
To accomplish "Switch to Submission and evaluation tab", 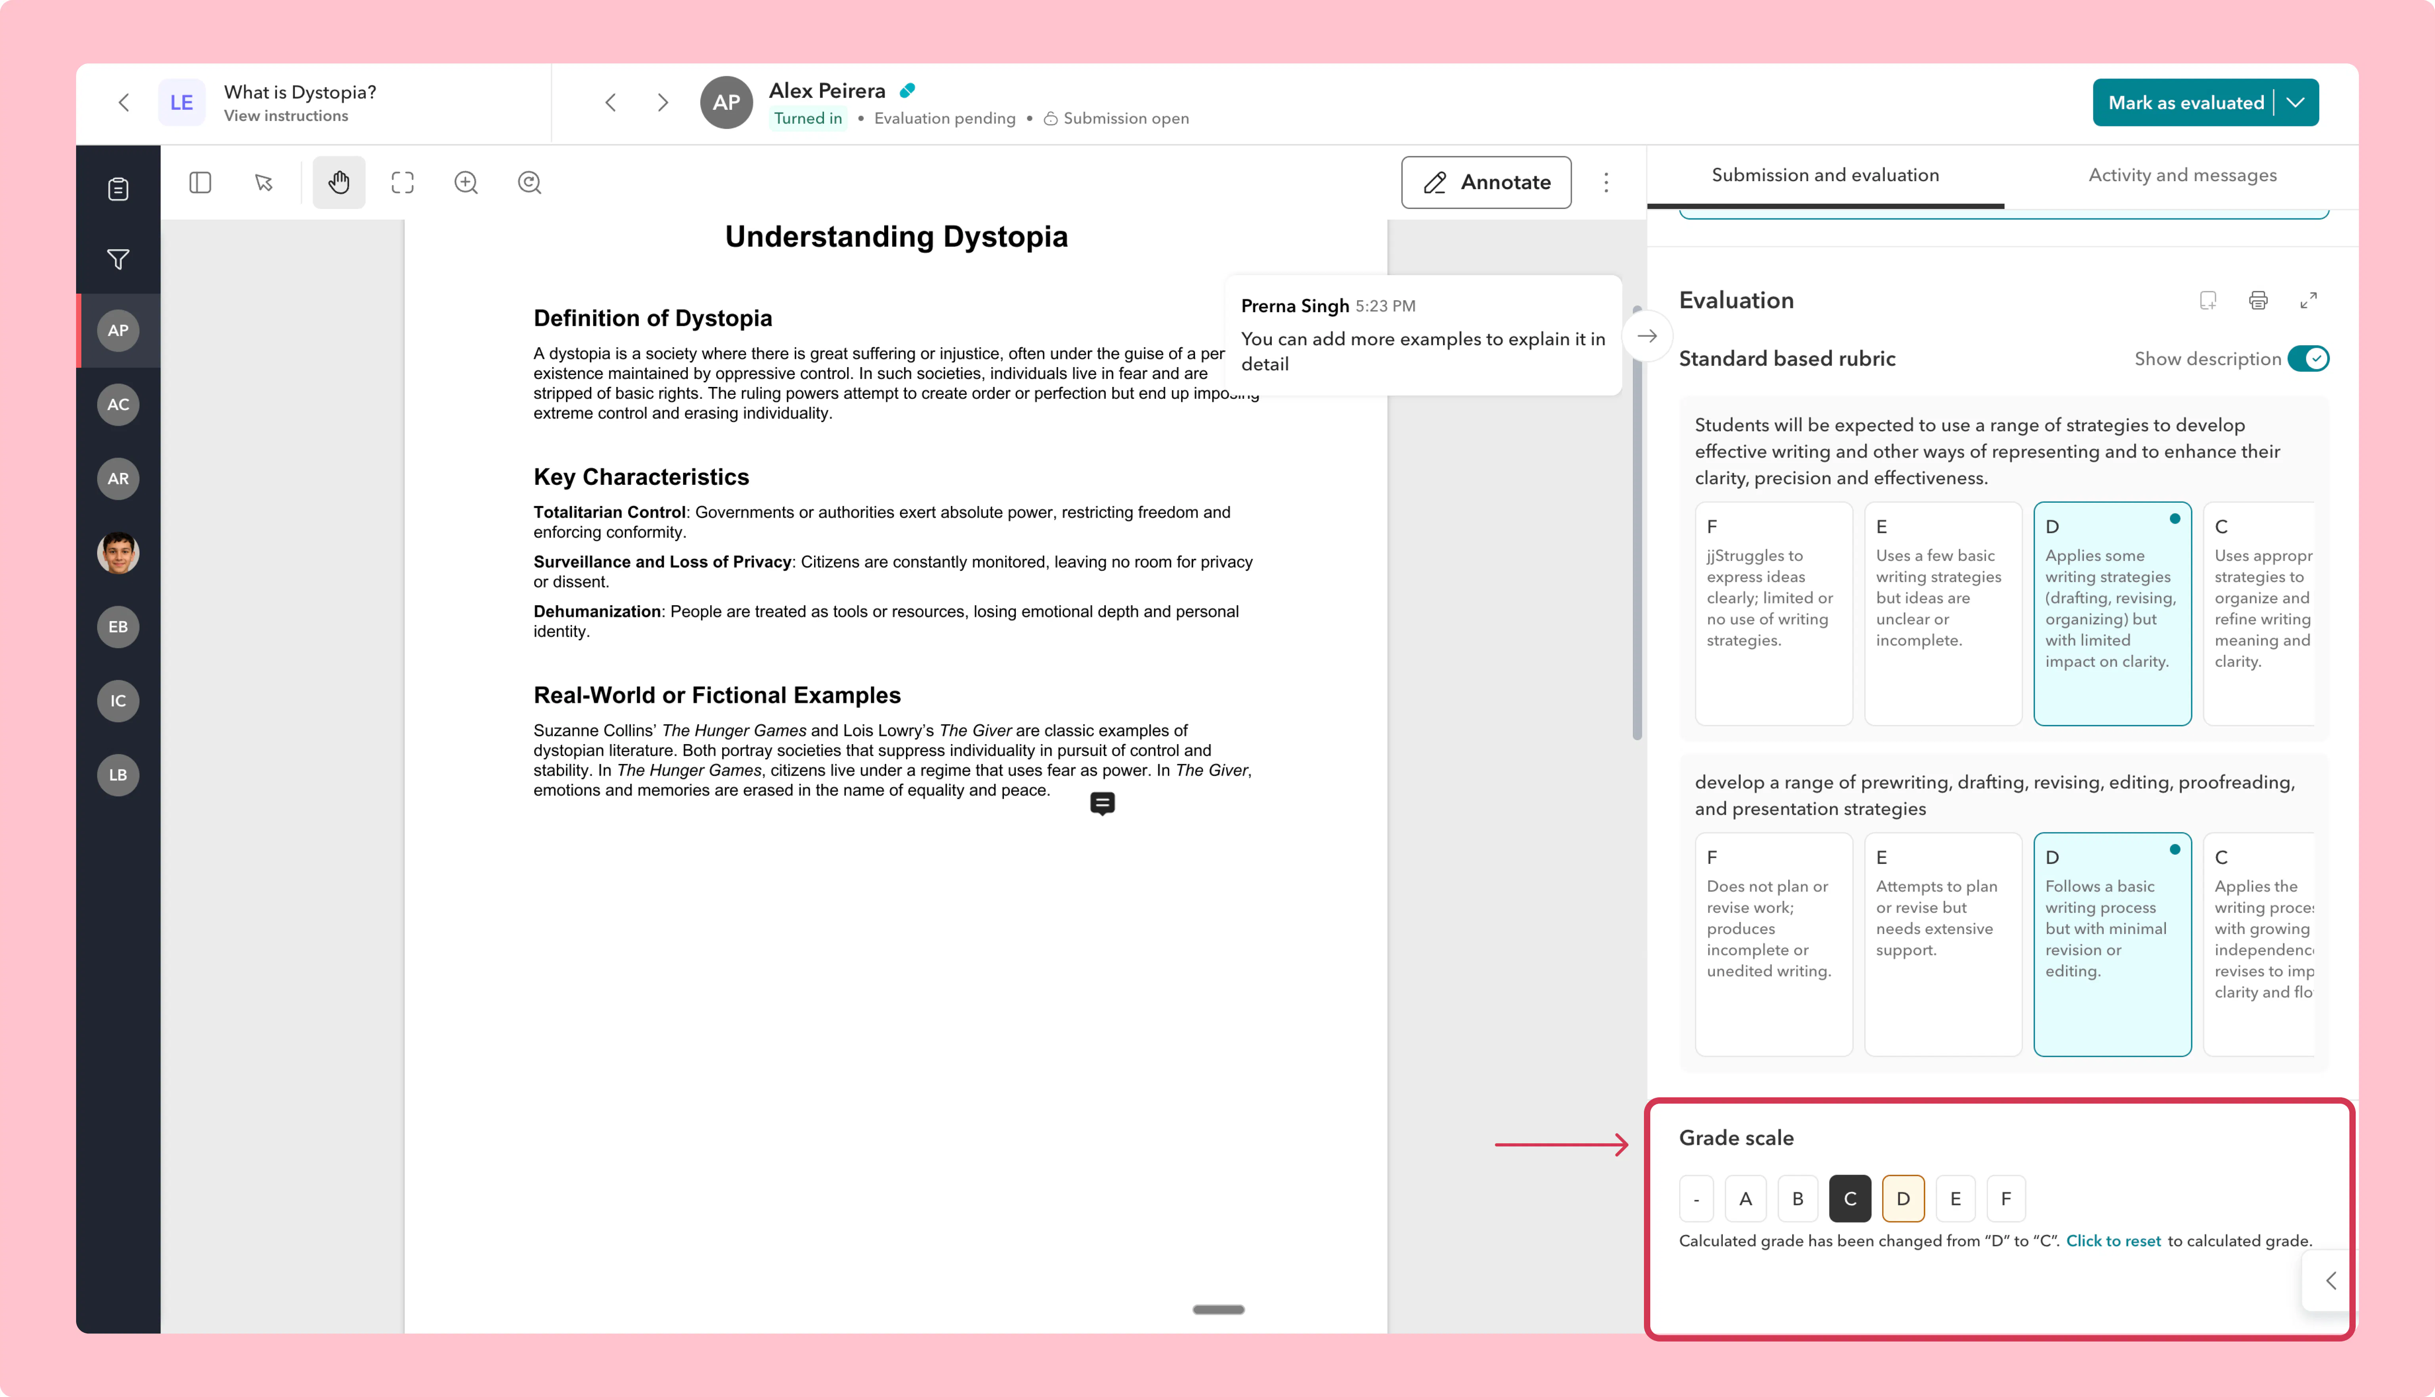I will (1825, 176).
